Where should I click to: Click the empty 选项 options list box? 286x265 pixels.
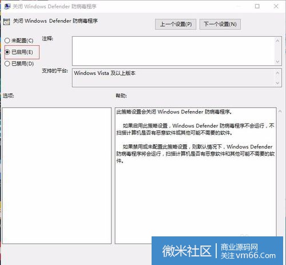57,176
